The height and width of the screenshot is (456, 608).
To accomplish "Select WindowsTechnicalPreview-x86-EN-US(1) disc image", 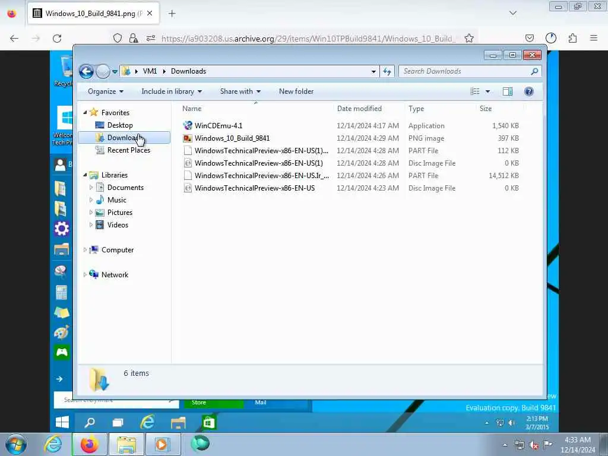I will (x=351, y=163).
